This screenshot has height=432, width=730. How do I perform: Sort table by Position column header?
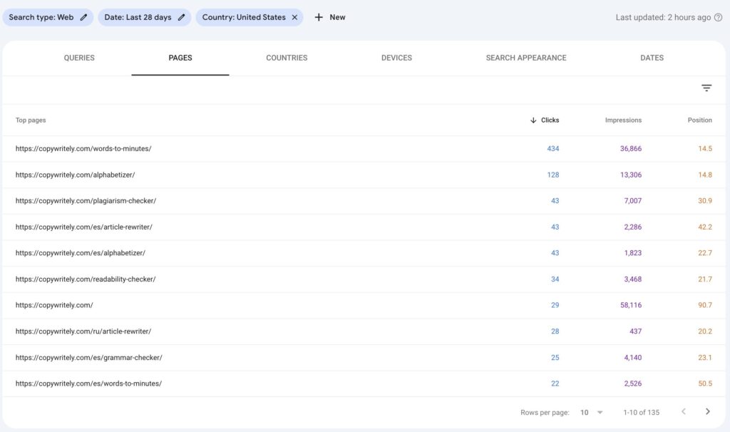point(699,120)
